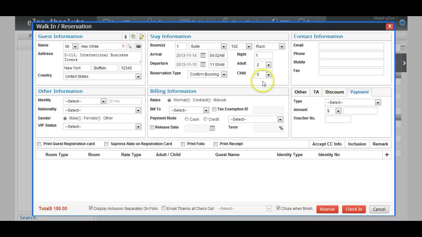The height and width of the screenshot is (237, 422).
Task: Click the Reserve button
Action: coord(327,209)
